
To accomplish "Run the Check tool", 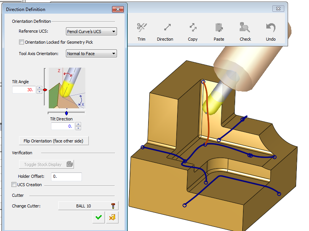I will (x=245, y=28).
